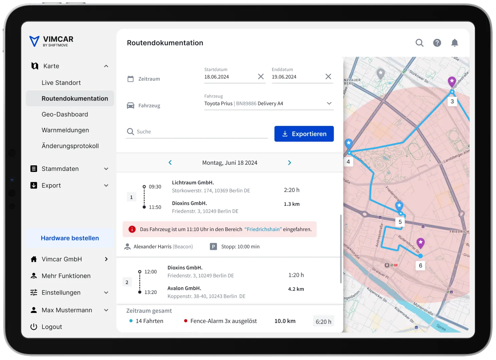Select Routendokumentation in sidebar
496x360 pixels.
coord(70,99)
